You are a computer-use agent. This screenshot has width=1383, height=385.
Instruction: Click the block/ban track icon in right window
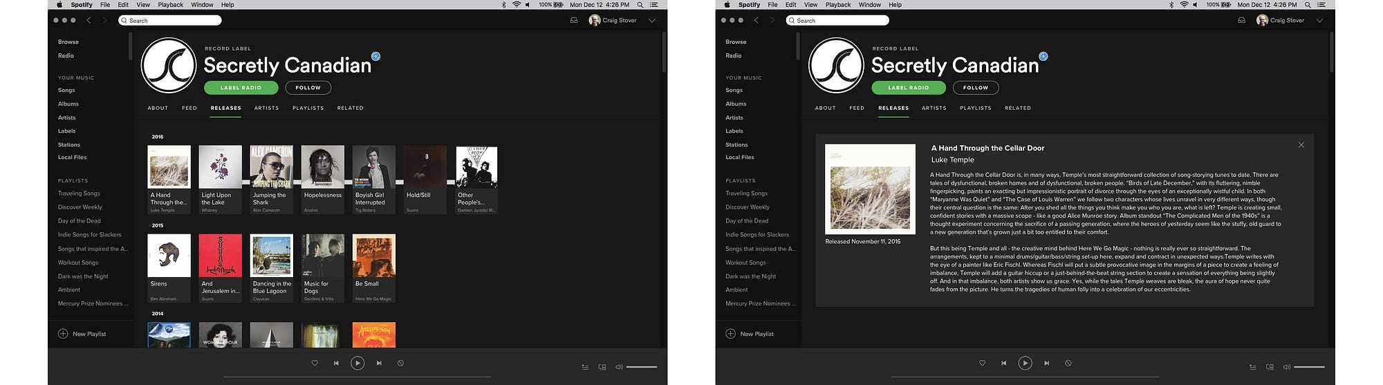coord(1068,363)
